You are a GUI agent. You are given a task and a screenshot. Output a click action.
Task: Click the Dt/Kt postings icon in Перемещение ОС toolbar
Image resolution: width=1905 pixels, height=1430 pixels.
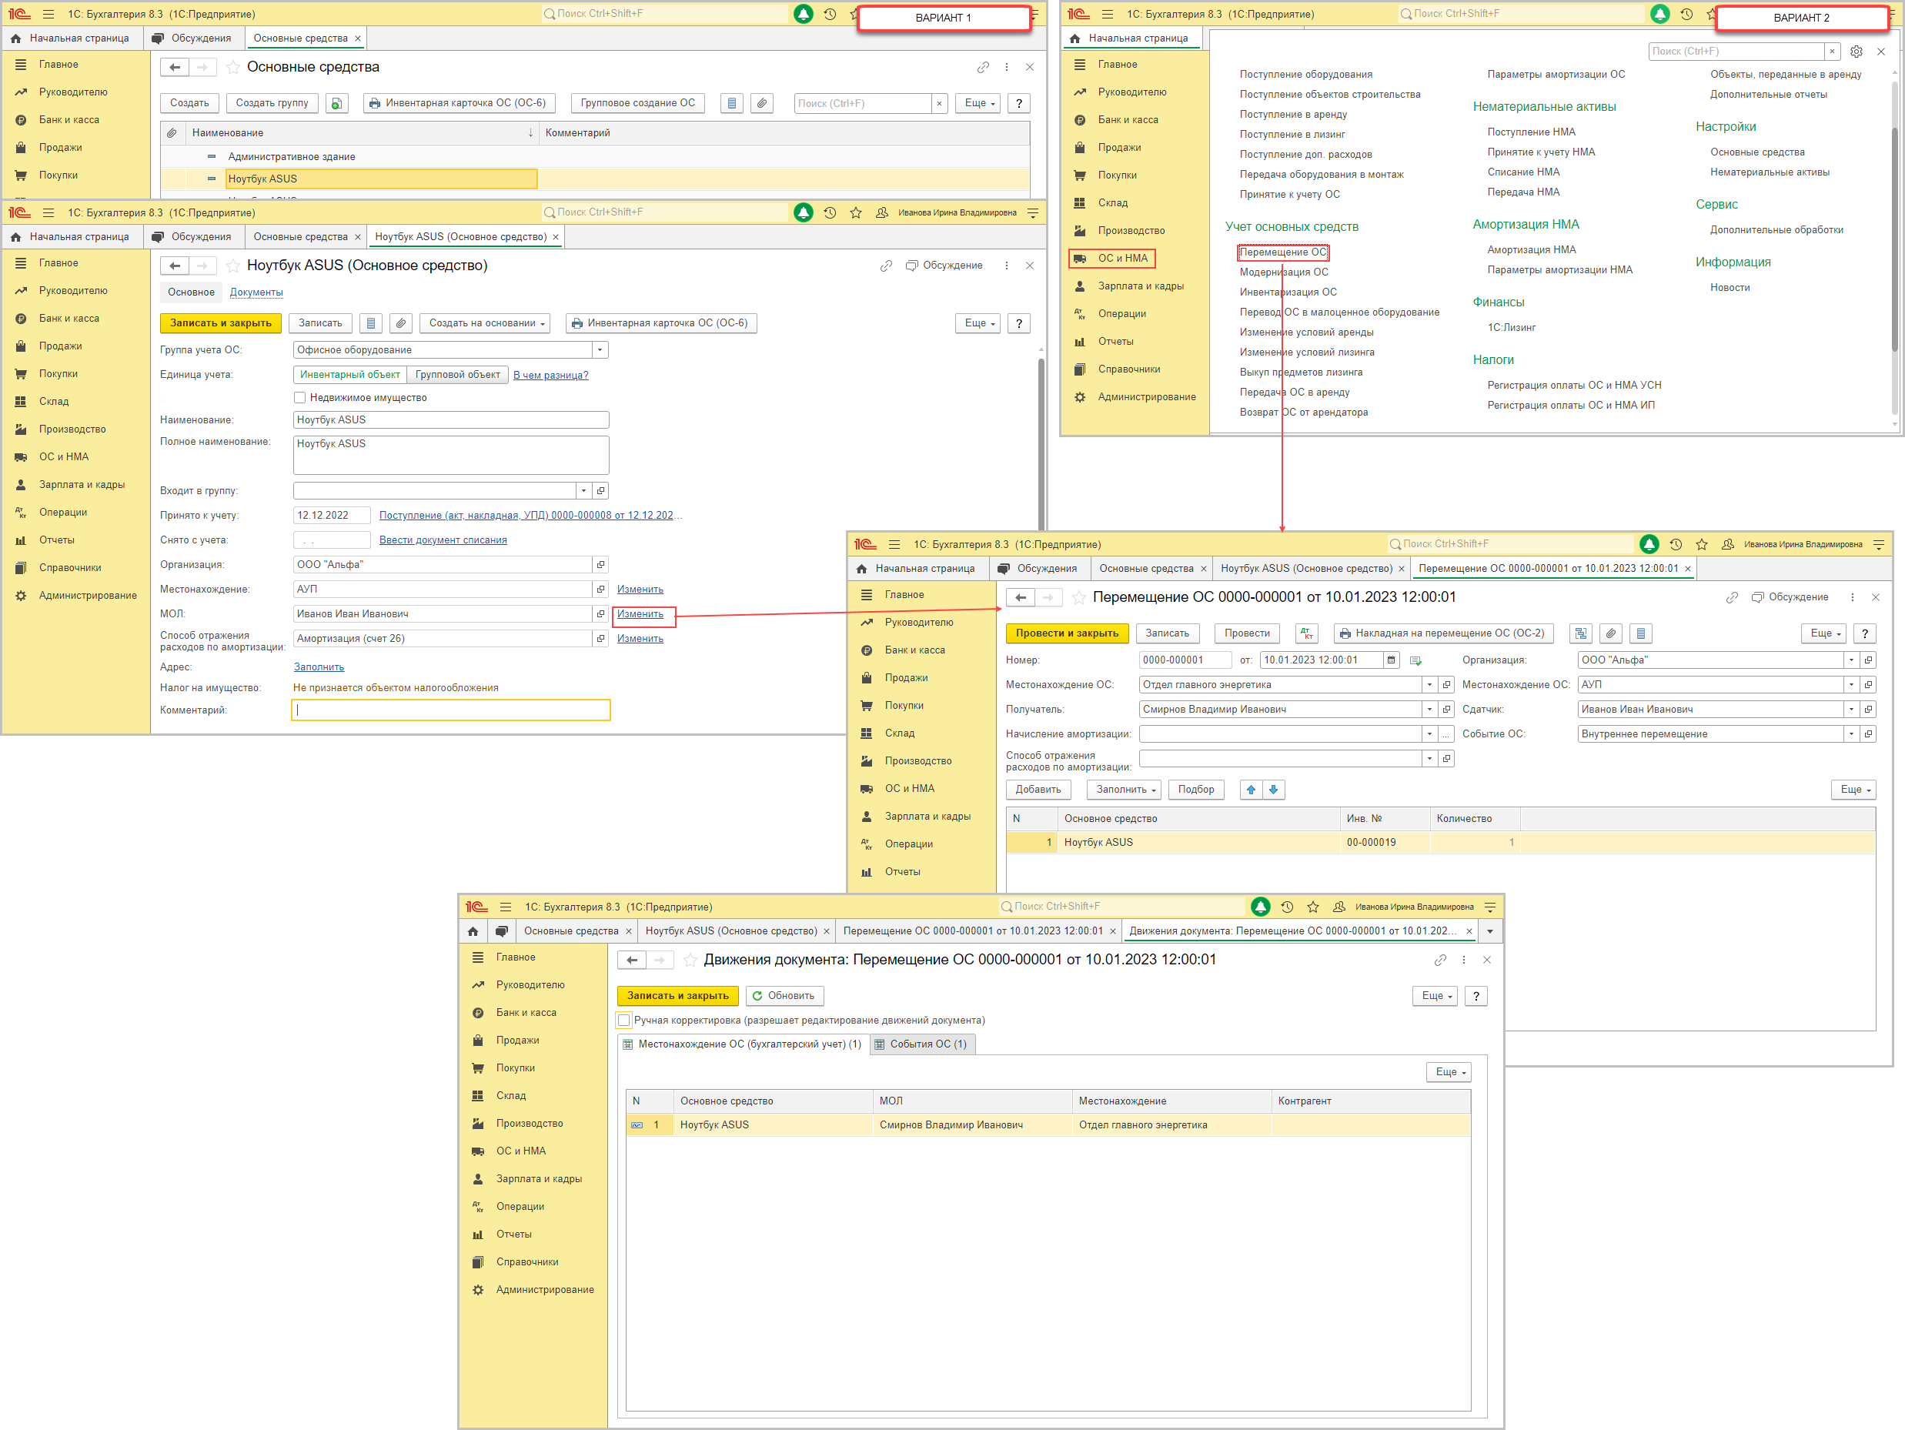(x=1307, y=633)
